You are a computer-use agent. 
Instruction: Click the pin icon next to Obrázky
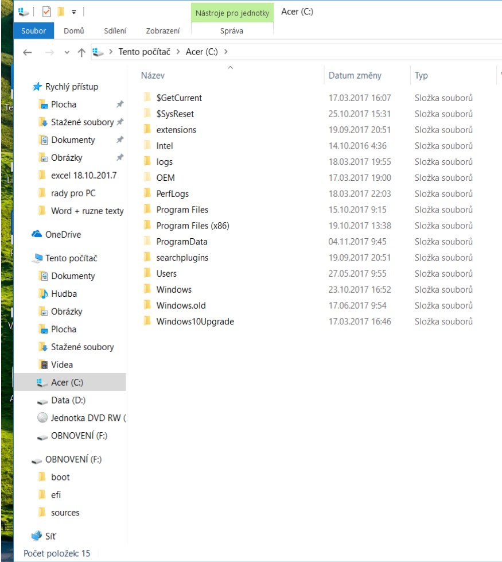tap(120, 157)
